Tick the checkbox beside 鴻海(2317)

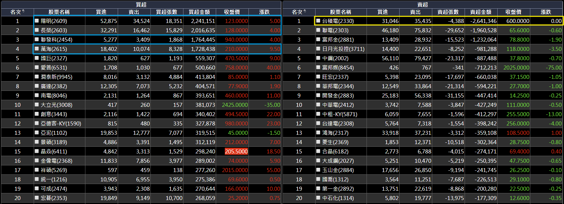(x=319, y=132)
